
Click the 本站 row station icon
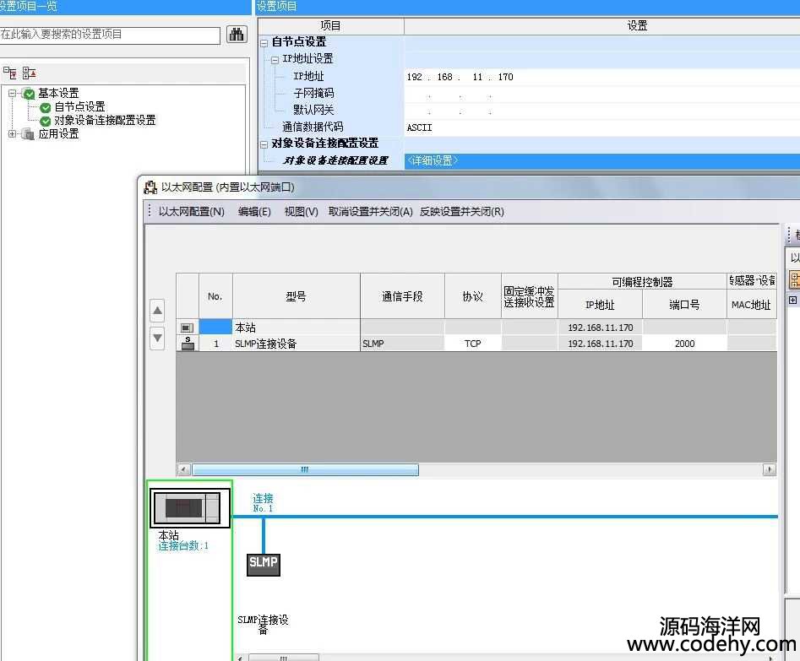(188, 328)
